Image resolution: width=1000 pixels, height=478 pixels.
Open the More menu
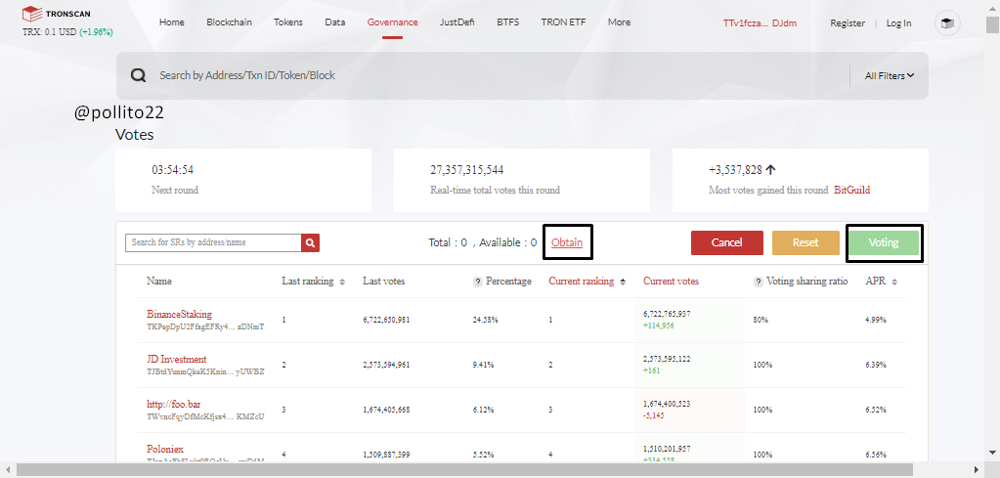click(x=620, y=22)
